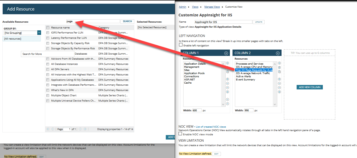Image resolution: width=357 pixels, height=158 pixels.
Task: Click the add resource plus icon for Column 1
Action: click(x=227, y=63)
